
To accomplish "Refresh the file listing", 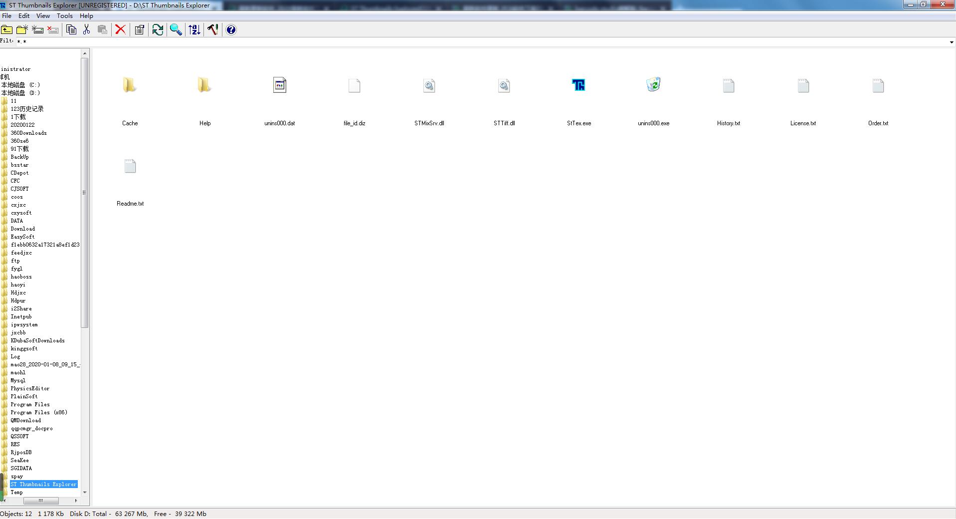I will [x=158, y=30].
